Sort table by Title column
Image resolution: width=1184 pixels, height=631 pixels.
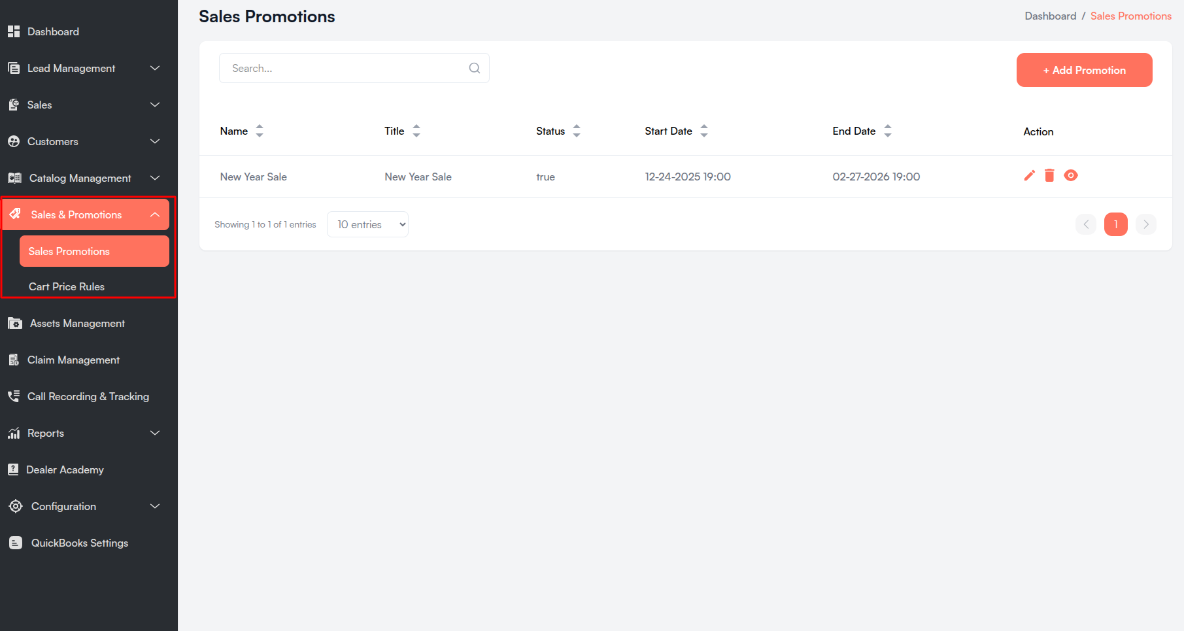click(416, 131)
